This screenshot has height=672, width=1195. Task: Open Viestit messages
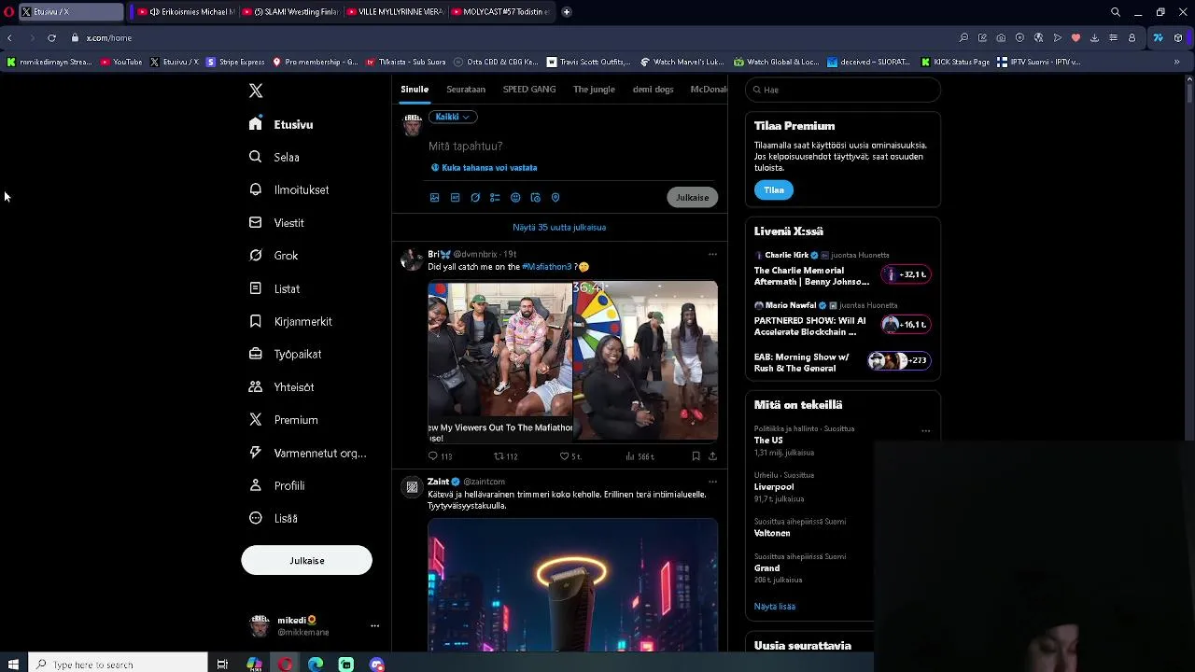click(x=276, y=223)
